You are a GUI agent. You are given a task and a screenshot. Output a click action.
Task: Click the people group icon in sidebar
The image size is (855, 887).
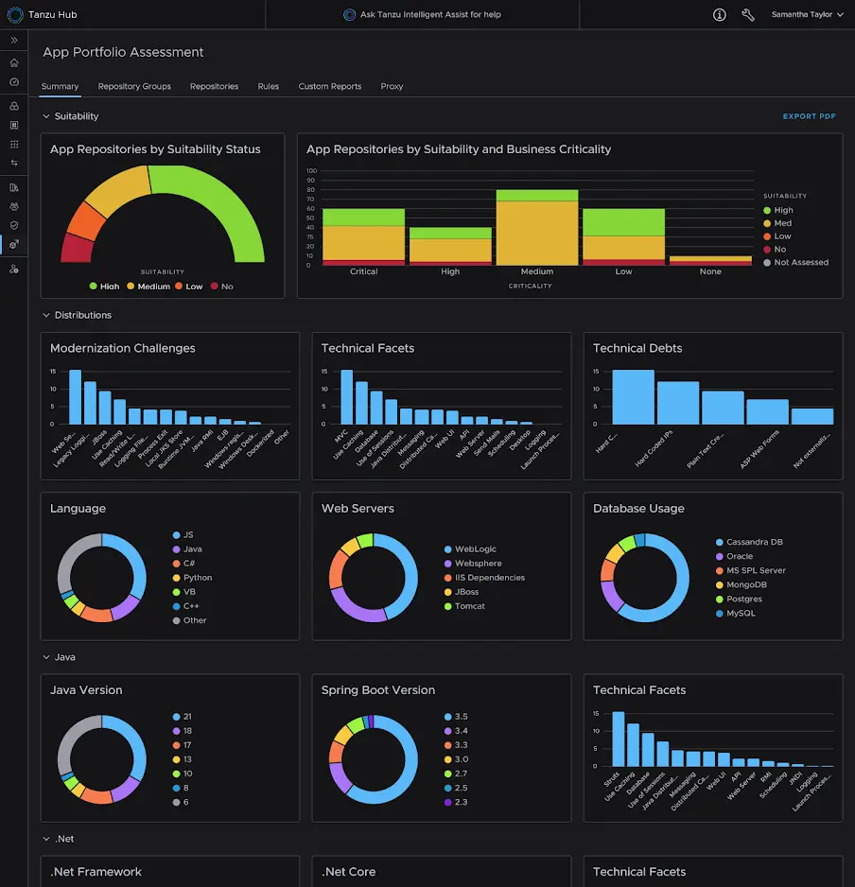point(14,206)
